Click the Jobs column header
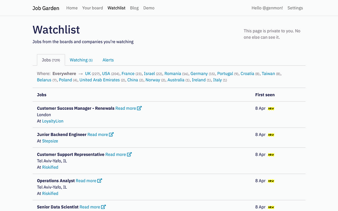 (x=41, y=95)
